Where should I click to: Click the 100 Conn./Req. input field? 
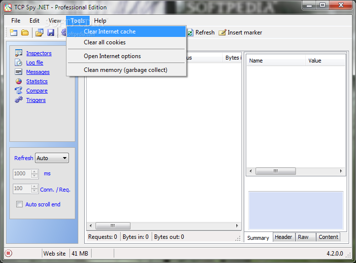(x=22, y=189)
